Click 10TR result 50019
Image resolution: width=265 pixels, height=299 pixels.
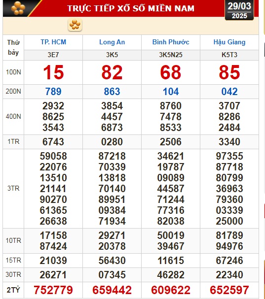pyautogui.click(x=171, y=235)
